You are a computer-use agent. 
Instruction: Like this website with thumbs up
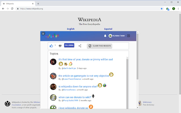tap(51, 46)
